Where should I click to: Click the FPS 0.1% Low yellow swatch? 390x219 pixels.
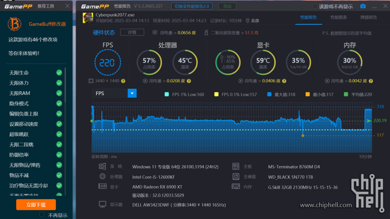coord(216,94)
